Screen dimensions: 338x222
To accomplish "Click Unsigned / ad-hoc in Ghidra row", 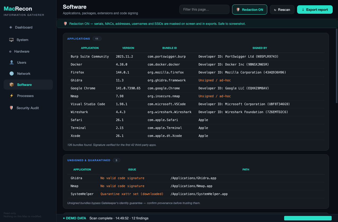I will coord(214,80).
